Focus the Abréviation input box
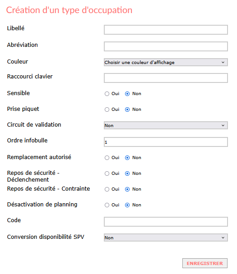This screenshot has height=274, width=237. point(166,46)
